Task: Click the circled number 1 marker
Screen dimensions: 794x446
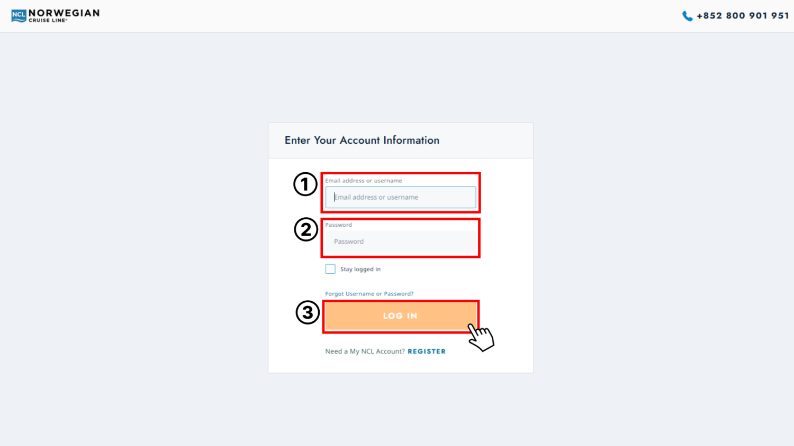Action: pyautogui.click(x=305, y=184)
